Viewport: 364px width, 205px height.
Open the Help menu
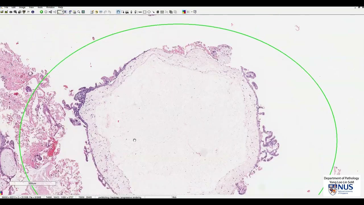61,7
